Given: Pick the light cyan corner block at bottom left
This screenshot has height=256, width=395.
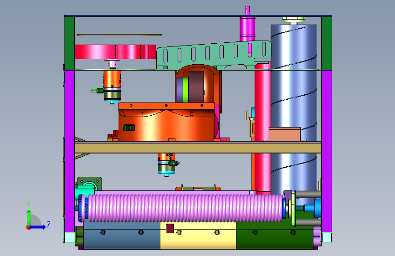Looking at the screenshot, I should (x=70, y=237).
